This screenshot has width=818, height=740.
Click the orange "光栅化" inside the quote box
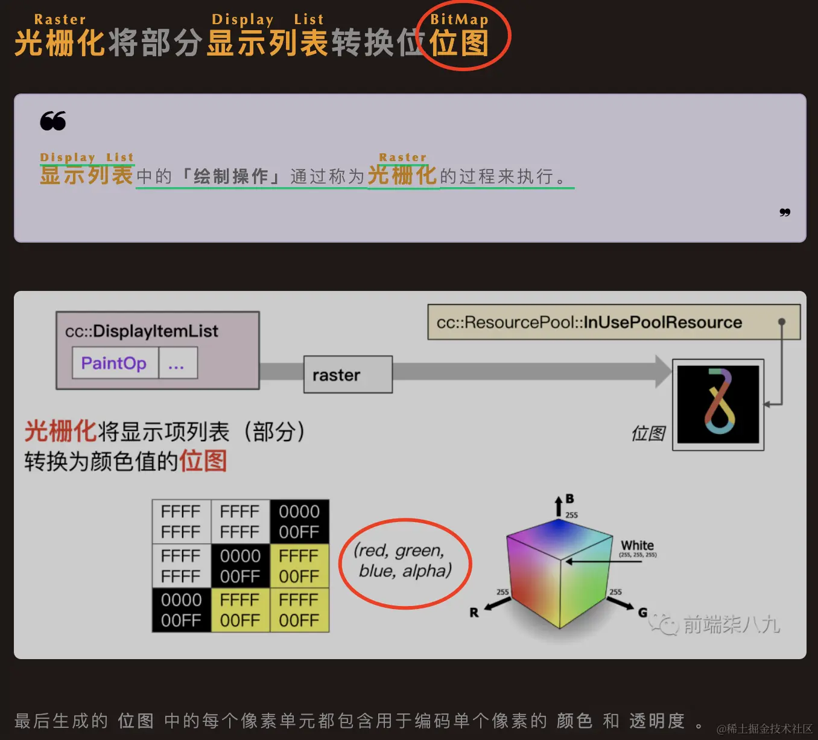click(402, 176)
